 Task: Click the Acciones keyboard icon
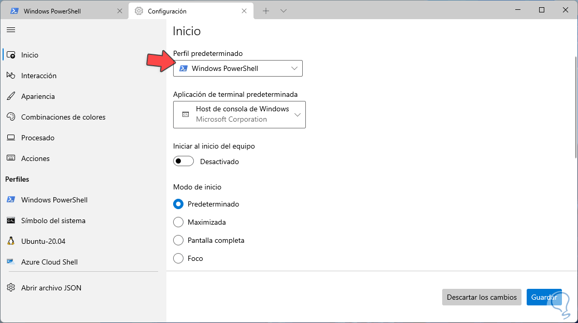pos(10,158)
